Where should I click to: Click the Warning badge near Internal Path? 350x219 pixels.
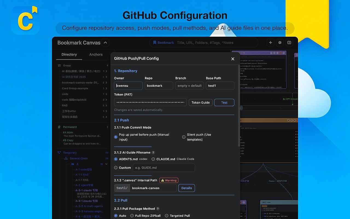[x=169, y=180]
